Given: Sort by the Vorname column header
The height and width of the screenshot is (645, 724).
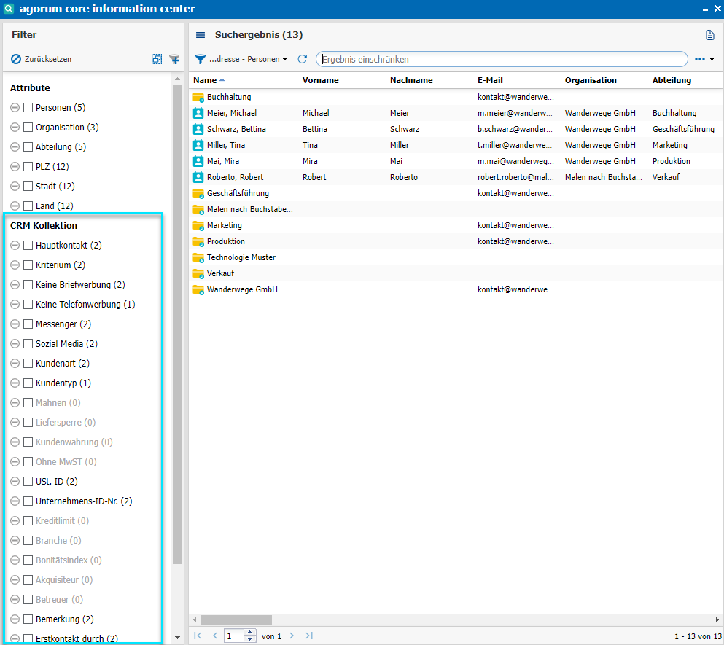Looking at the screenshot, I should 321,80.
